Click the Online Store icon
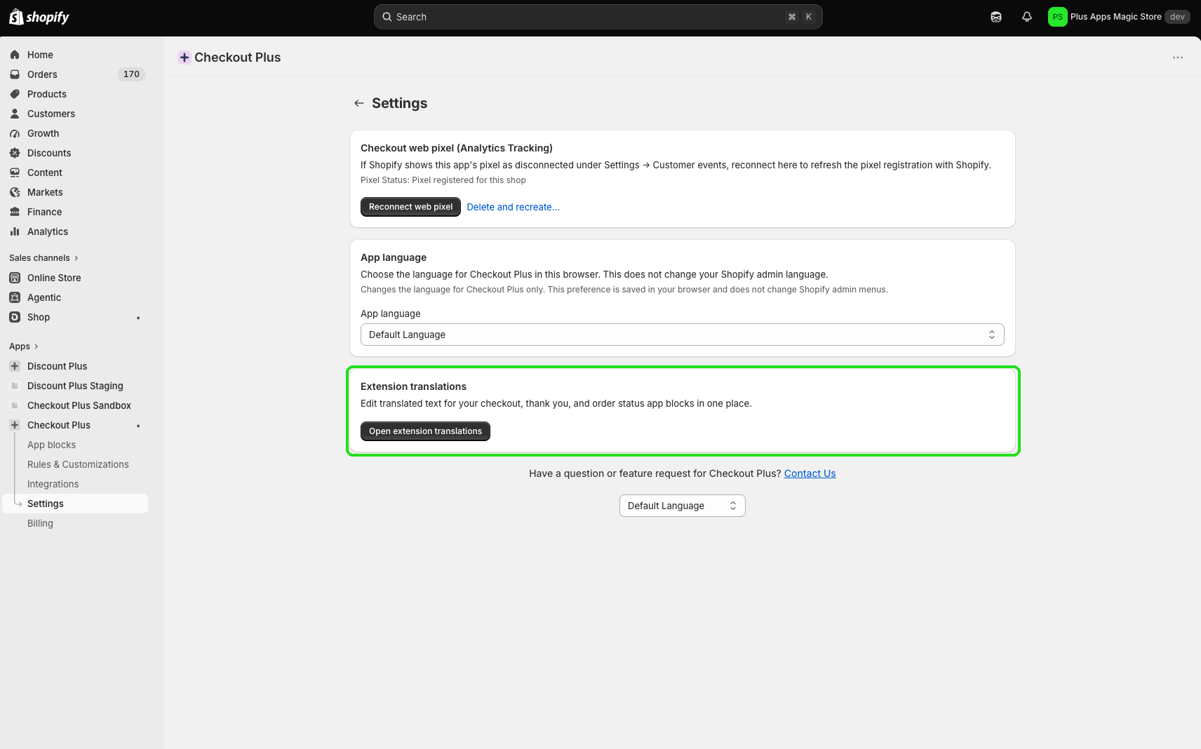1201x749 pixels. (x=15, y=278)
